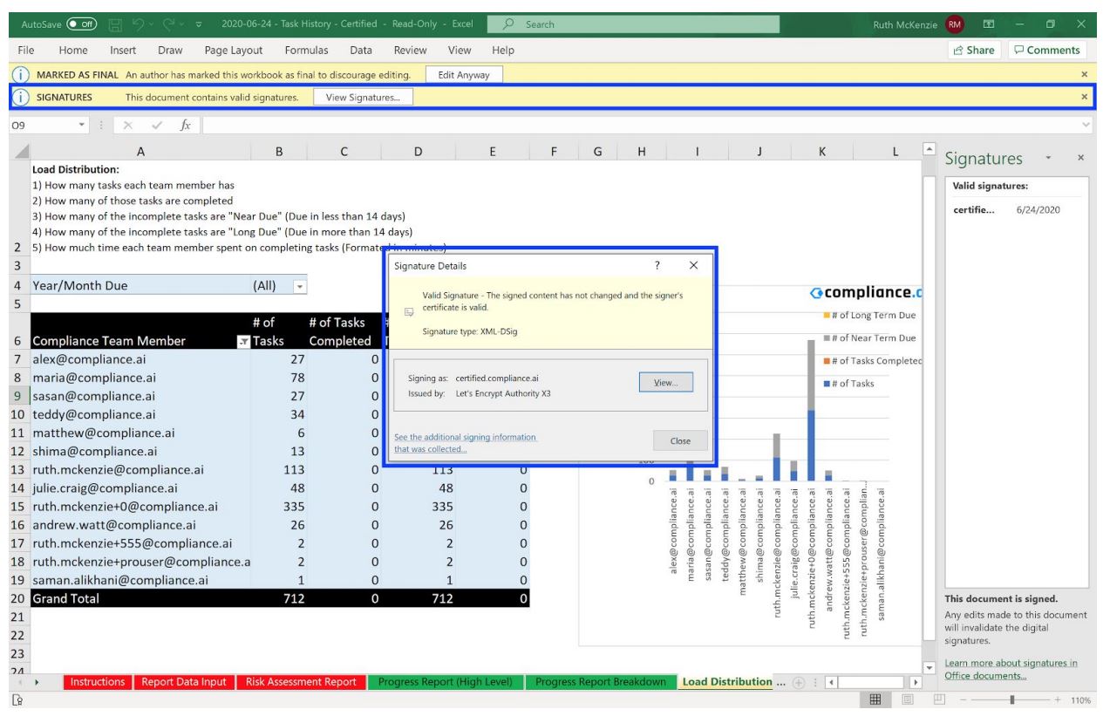The width and height of the screenshot is (1110, 723).
Task: Switch to Risk Assessment Report sheet tab
Action: click(x=301, y=682)
